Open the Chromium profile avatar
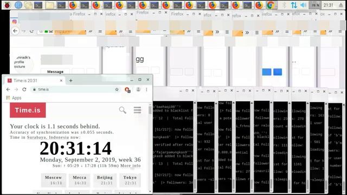 138,89
